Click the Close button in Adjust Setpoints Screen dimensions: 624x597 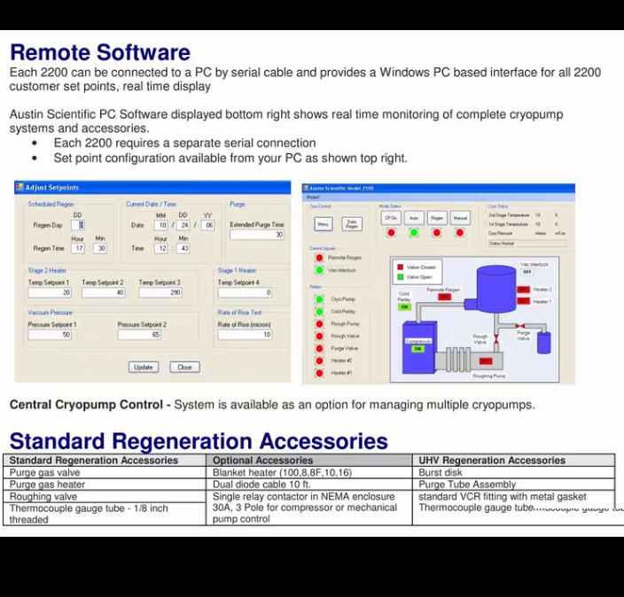(x=184, y=367)
